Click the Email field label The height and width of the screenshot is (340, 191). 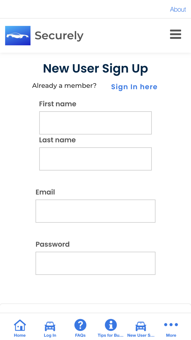(45, 192)
